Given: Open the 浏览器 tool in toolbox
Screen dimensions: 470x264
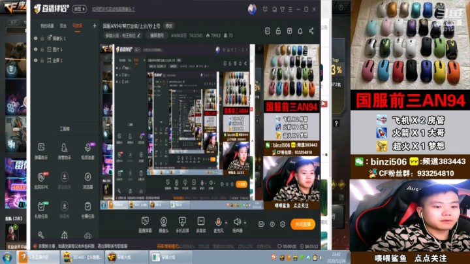Looking at the screenshot, I should [x=87, y=180].
